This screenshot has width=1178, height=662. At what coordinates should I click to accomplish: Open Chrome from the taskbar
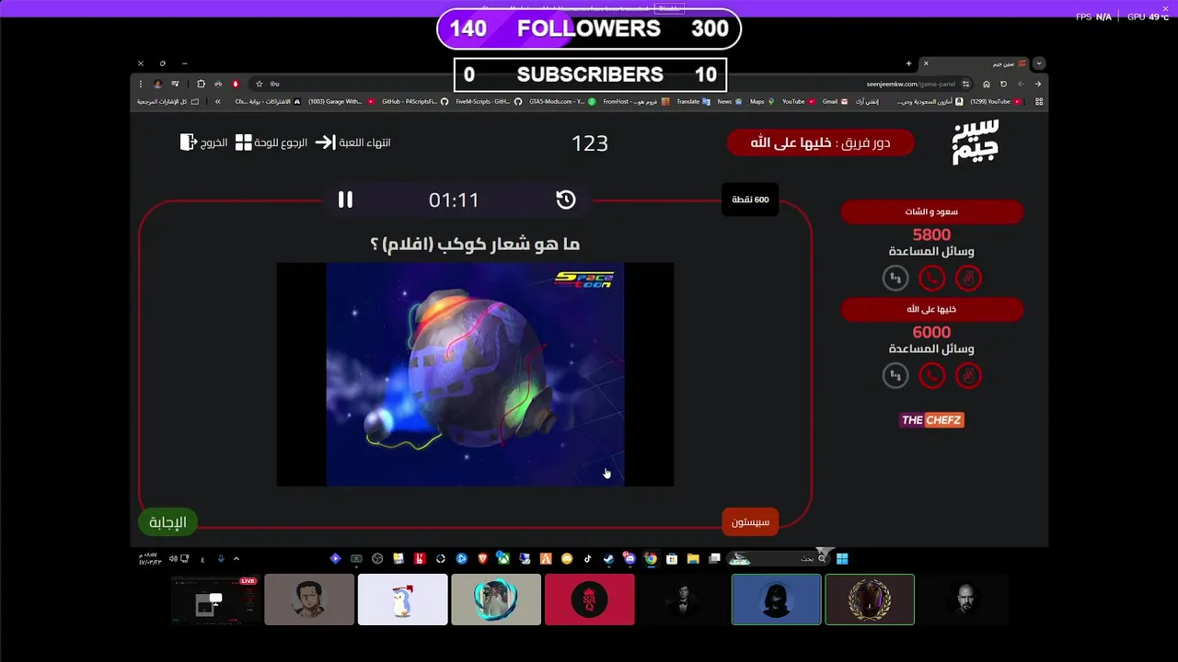coord(651,558)
